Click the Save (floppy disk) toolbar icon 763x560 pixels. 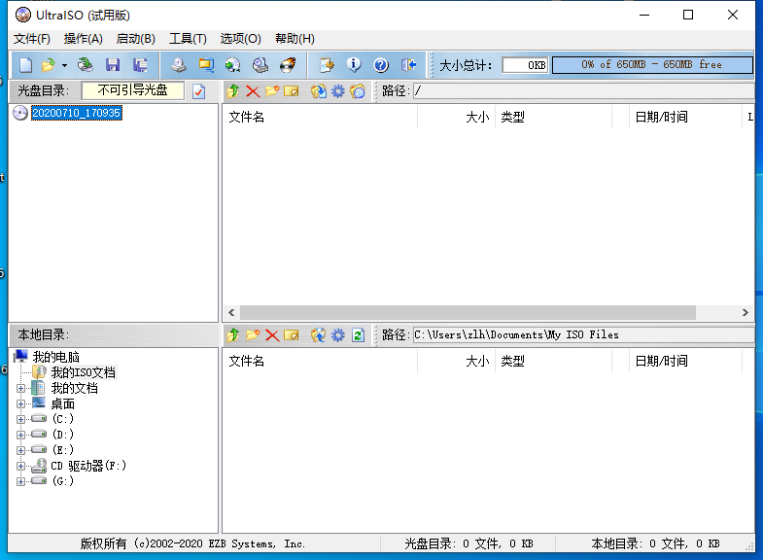[x=113, y=65]
